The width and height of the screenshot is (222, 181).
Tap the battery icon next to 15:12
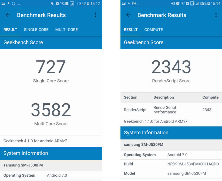[88, 4]
